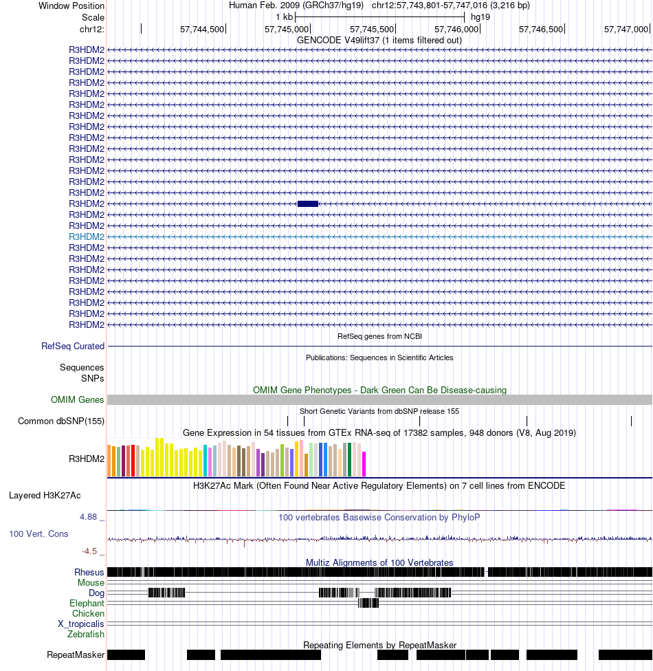Screen dimensions: 653x671
Task: Open the RefSeq genes from NCBI title
Action: (x=379, y=336)
